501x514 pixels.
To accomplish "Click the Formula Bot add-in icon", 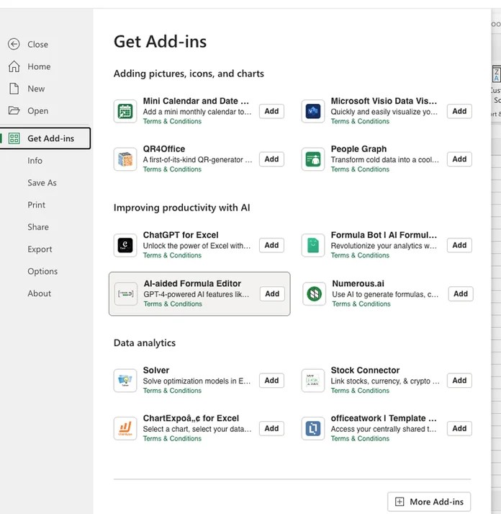I will pyautogui.click(x=313, y=245).
